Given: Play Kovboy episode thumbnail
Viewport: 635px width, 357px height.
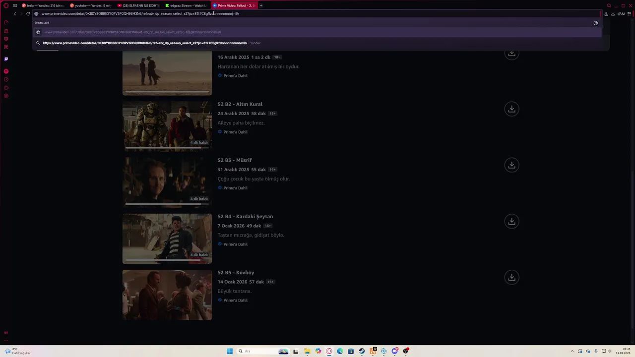Looking at the screenshot, I should coord(167,295).
